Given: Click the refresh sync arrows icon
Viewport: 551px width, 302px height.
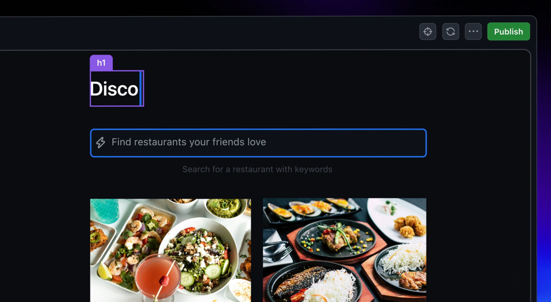Looking at the screenshot, I should coord(450,32).
